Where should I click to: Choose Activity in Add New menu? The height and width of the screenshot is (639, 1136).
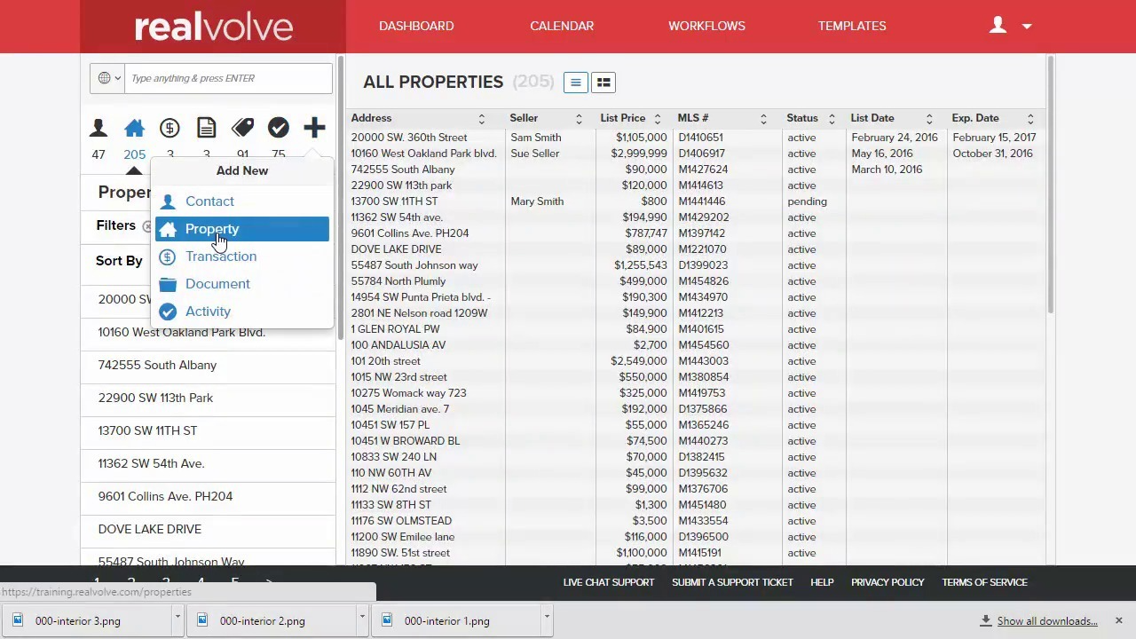tap(241, 312)
